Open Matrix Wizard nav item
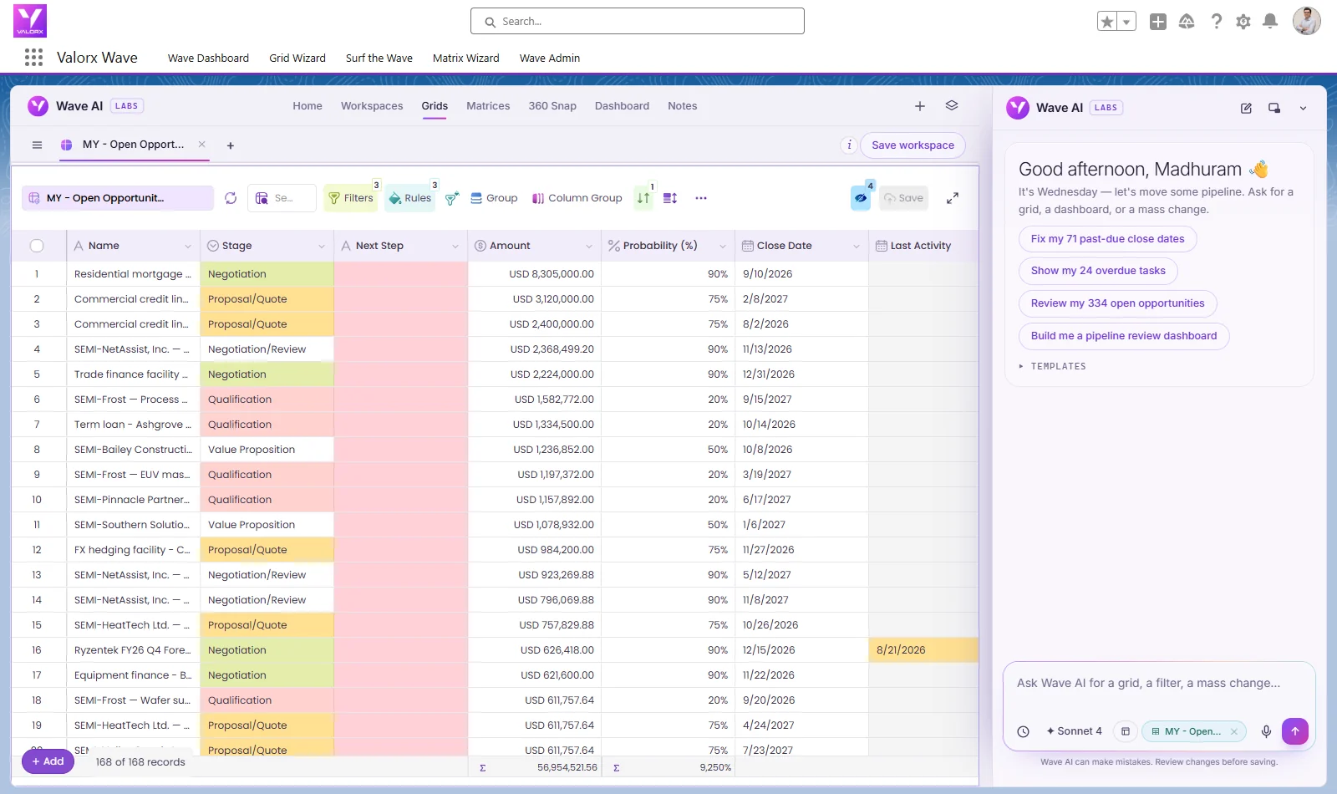The image size is (1337, 794). 466,59
